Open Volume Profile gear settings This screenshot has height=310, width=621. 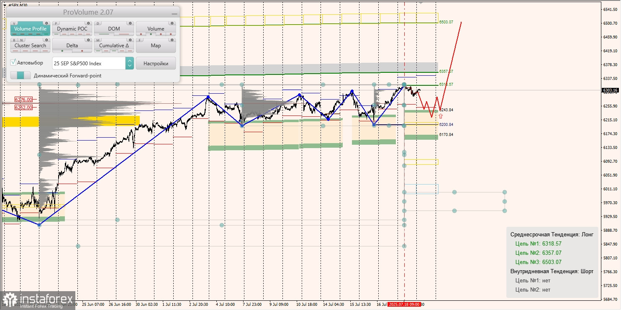(46, 23)
